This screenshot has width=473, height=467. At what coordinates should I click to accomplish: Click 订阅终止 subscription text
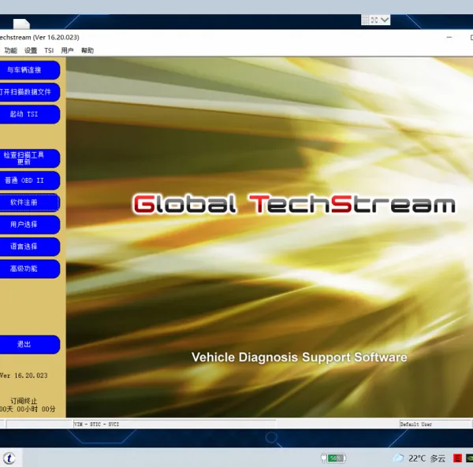[24, 401]
